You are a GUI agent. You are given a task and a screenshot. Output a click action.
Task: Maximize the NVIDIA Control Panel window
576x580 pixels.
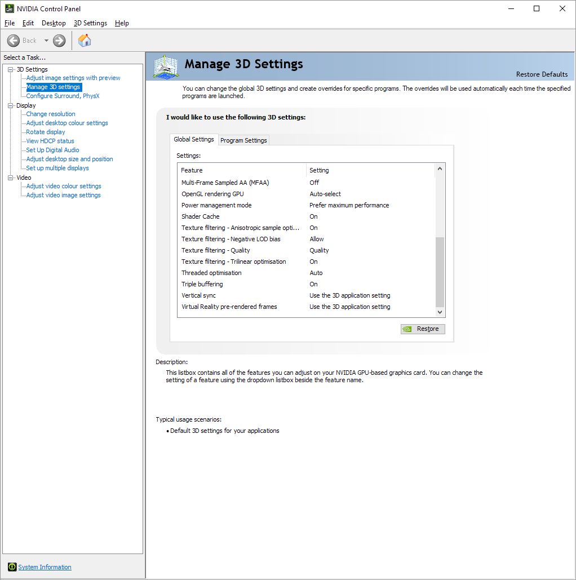537,8
